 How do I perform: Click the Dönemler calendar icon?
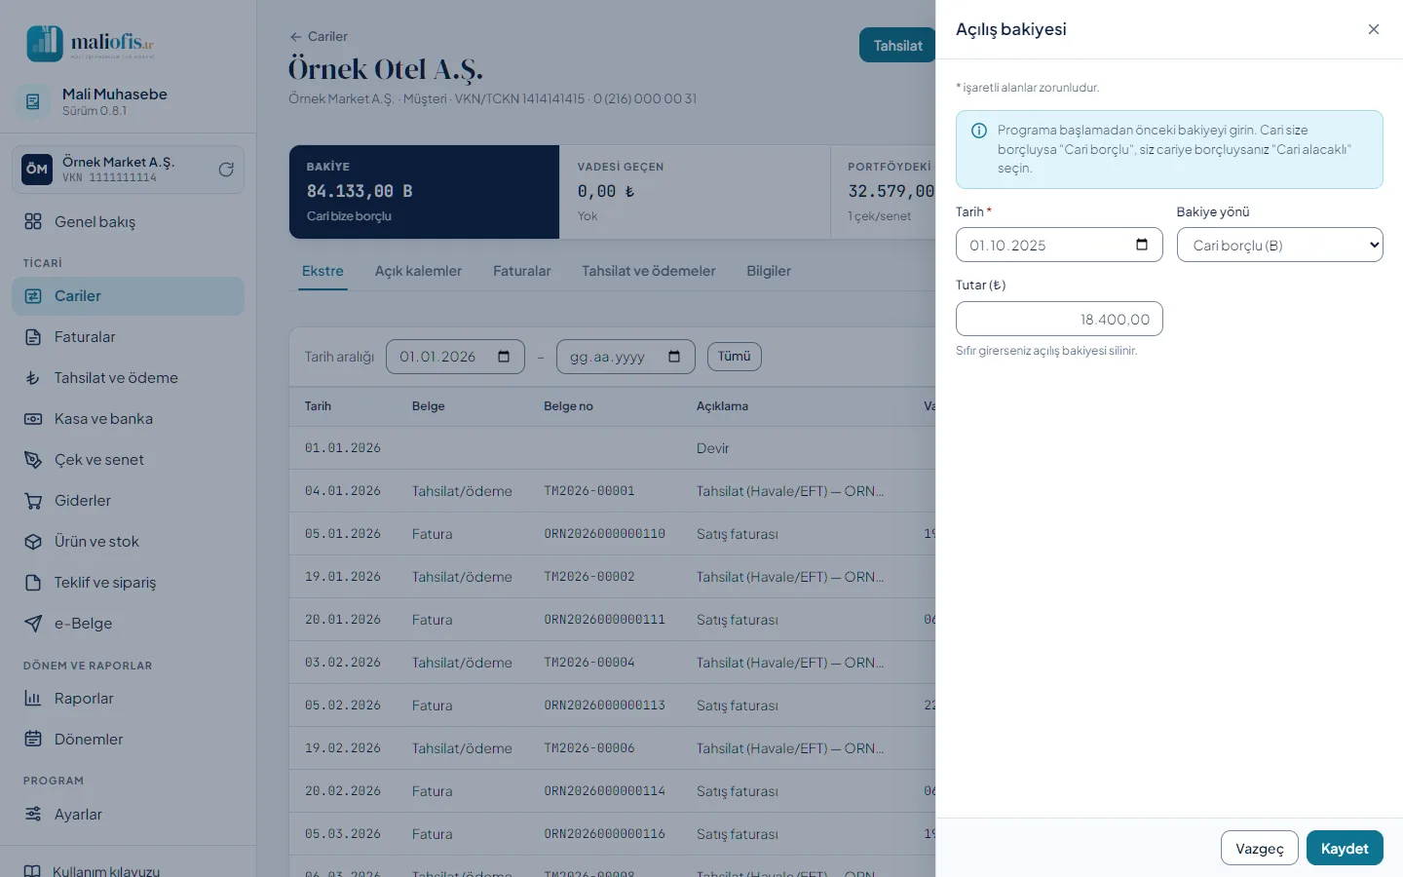33,740
